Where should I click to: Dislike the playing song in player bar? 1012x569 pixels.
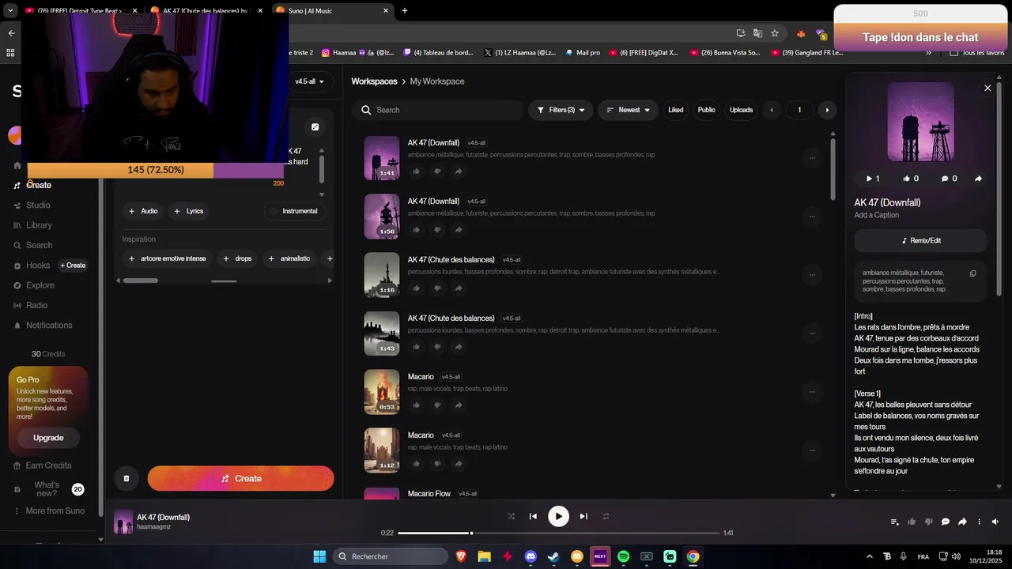tap(929, 522)
